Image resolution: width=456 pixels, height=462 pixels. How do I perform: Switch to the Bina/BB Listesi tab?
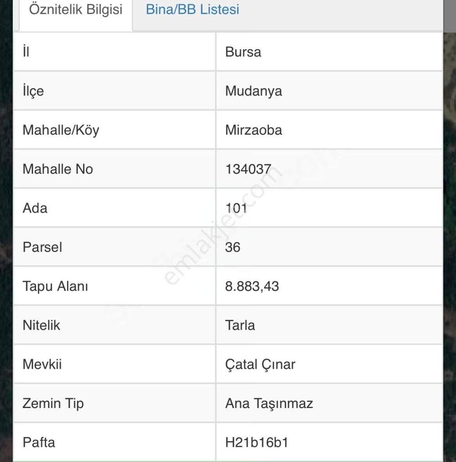pos(192,9)
